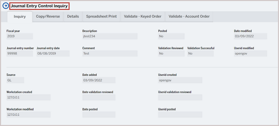The height and width of the screenshot is (126, 279).
Task: Click the Userid modified label
Action: coord(244,48)
